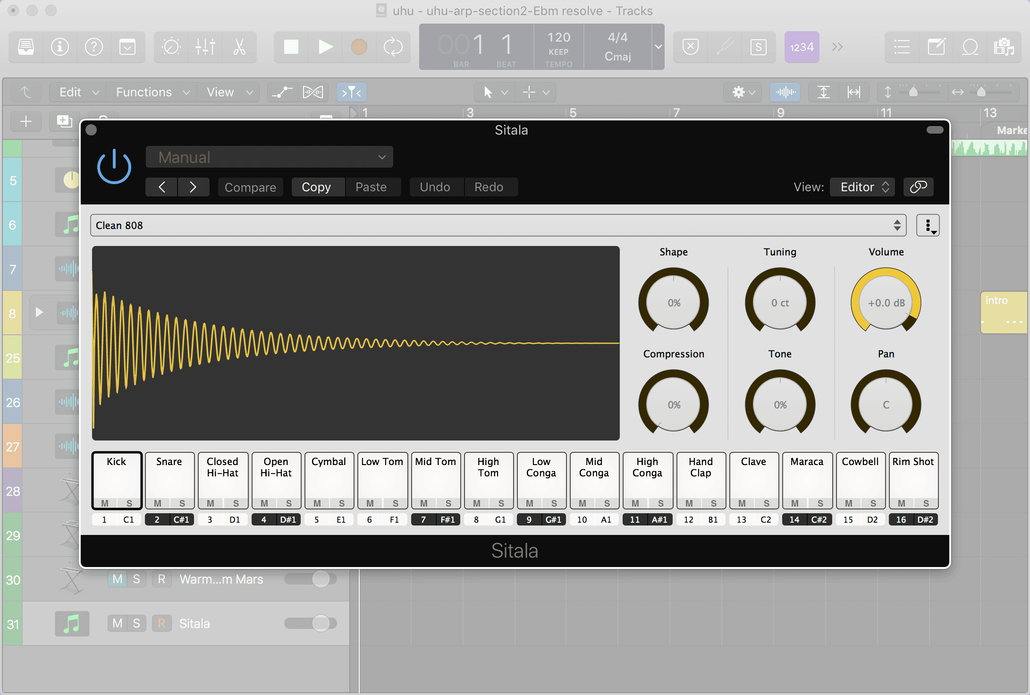1030x695 pixels.
Task: Toggle the Cycle loop button
Action: coord(393,47)
